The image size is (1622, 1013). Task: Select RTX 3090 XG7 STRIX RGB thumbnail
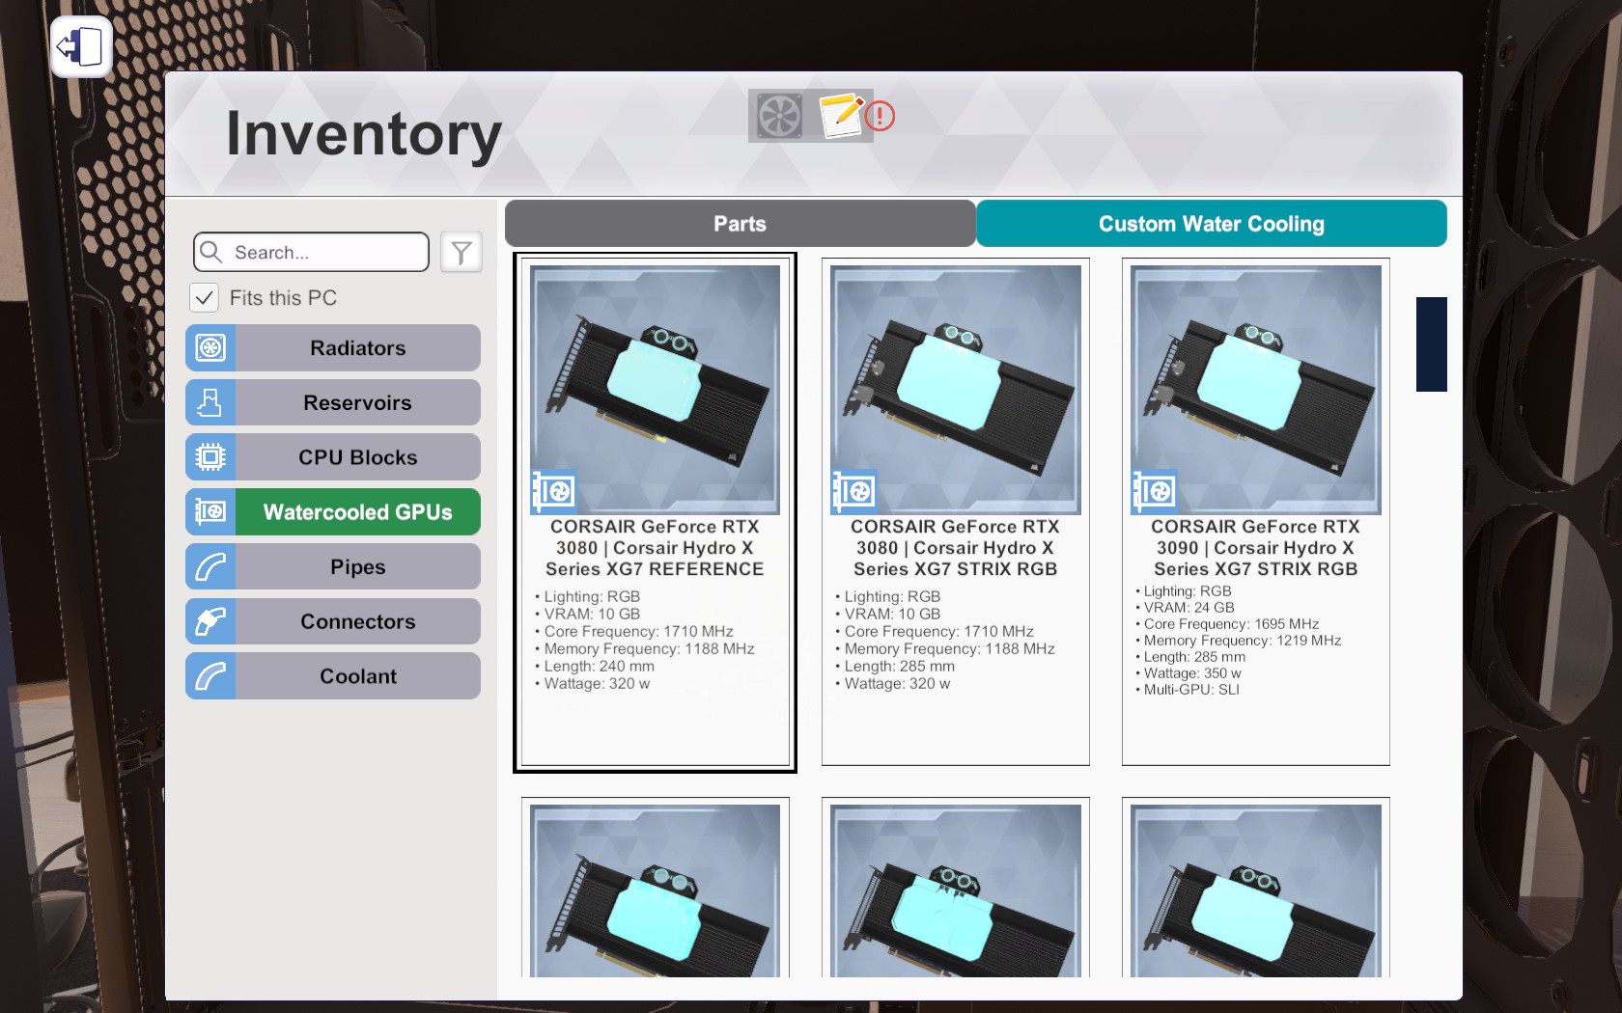pos(1256,390)
